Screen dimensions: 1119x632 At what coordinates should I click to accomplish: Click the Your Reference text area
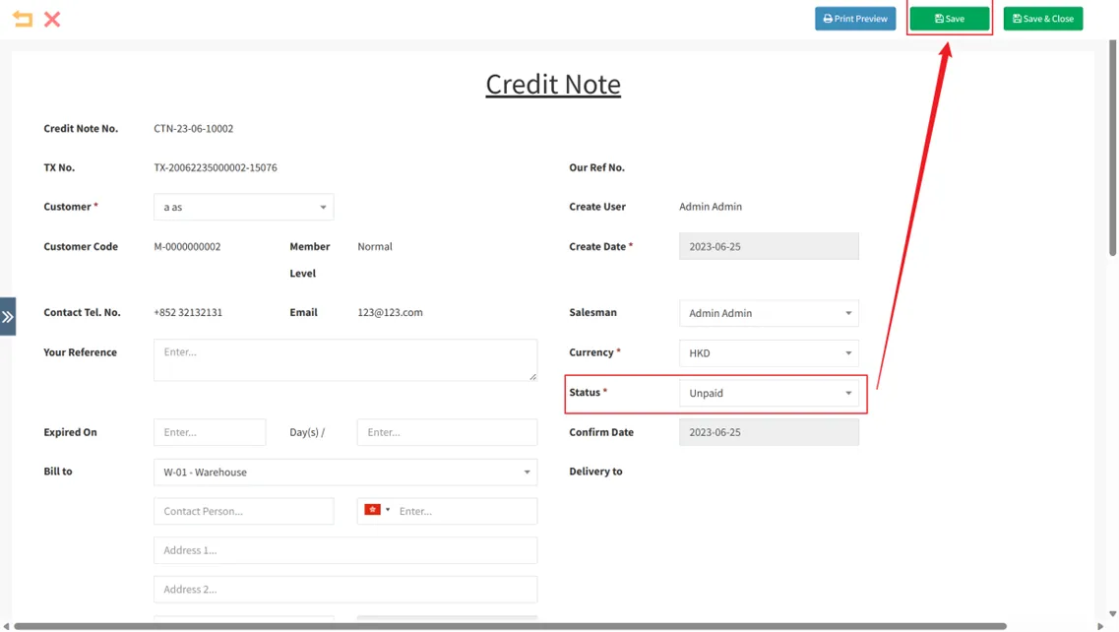point(344,360)
